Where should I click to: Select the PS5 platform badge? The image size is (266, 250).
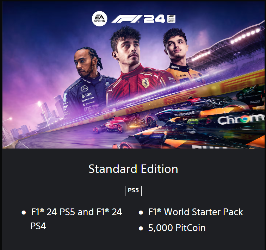point(133,191)
